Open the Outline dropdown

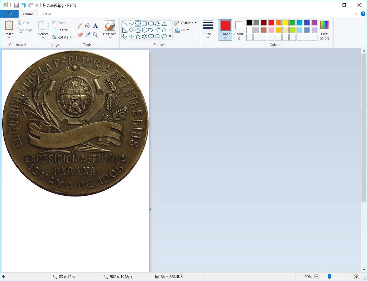point(186,23)
